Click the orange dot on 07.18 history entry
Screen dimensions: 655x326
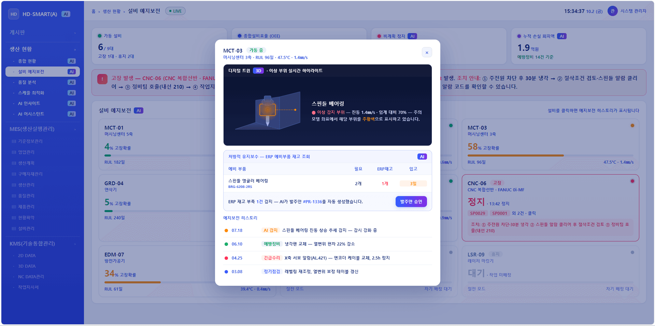point(226,231)
